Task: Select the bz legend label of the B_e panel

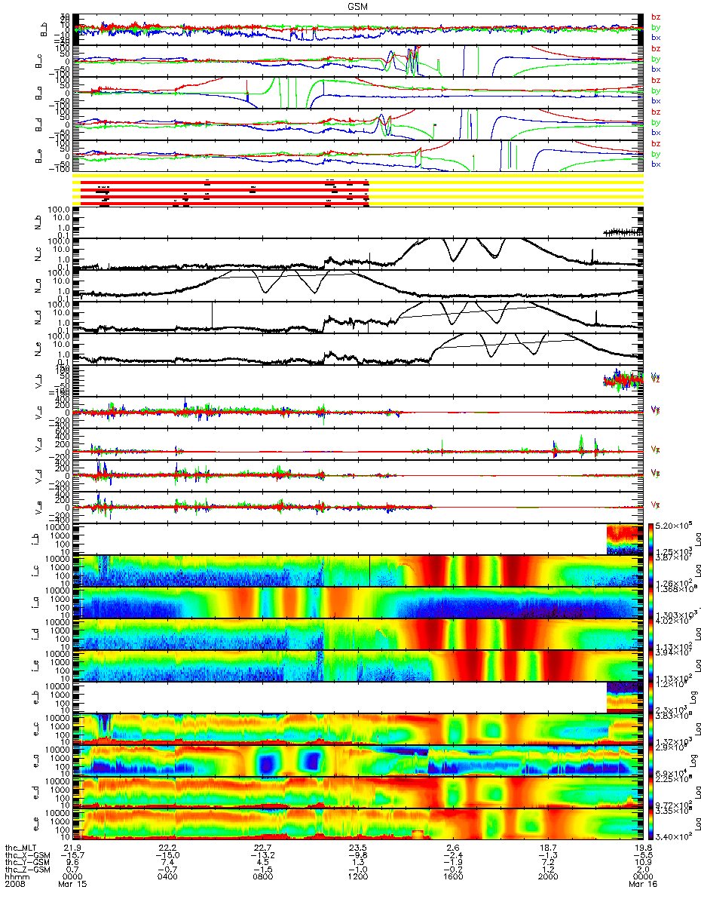Action: click(x=656, y=143)
